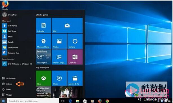Click the Windows Start button
This screenshot has height=103, width=173.
point(3,101)
